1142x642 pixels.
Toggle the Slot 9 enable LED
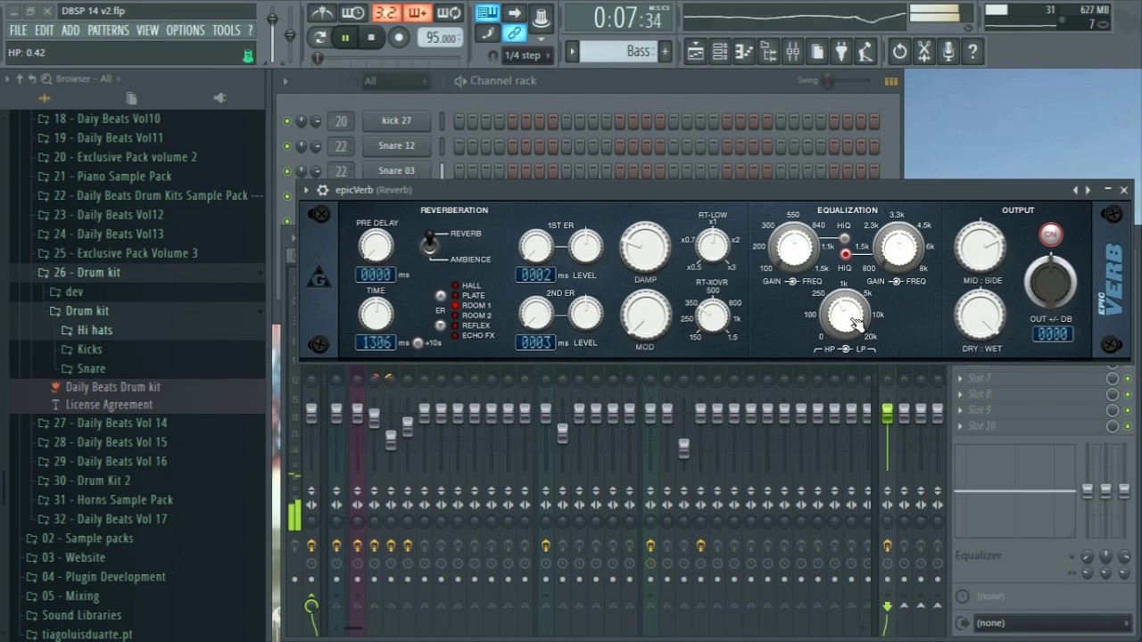(1128, 410)
